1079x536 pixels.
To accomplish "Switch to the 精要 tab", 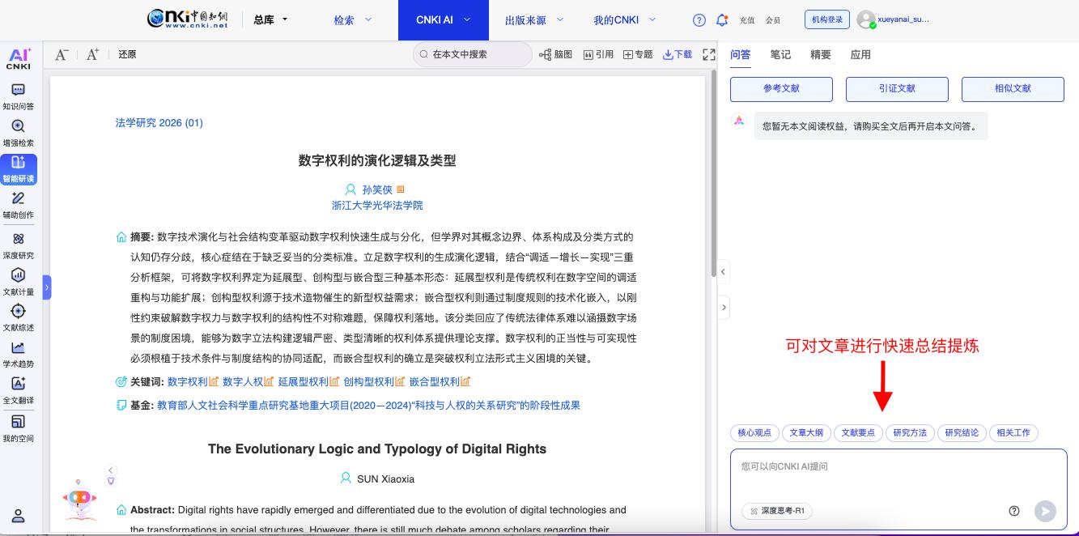I will [820, 54].
